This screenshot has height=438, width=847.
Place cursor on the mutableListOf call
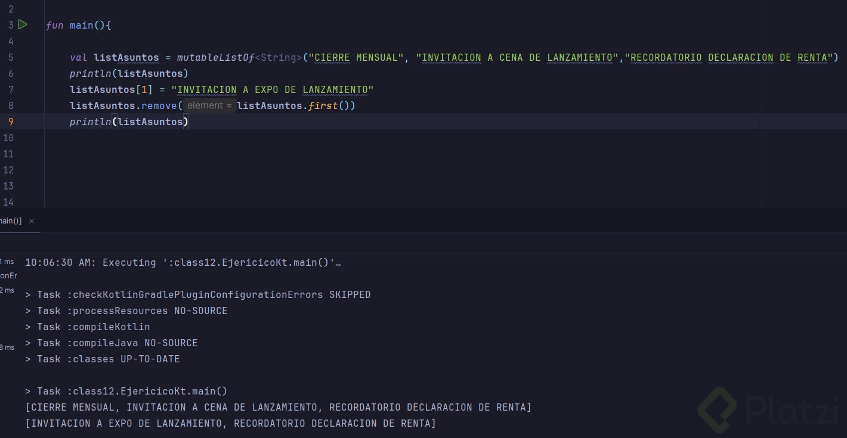point(215,58)
